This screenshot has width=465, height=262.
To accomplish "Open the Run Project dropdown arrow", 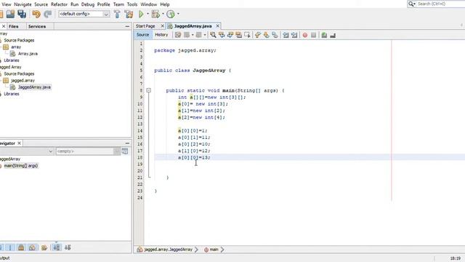I will 147,14.
